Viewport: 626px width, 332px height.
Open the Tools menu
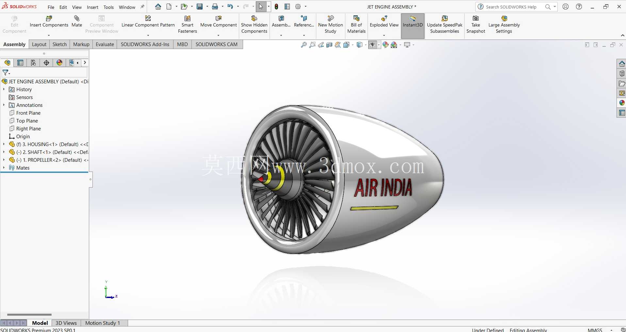pyautogui.click(x=108, y=7)
